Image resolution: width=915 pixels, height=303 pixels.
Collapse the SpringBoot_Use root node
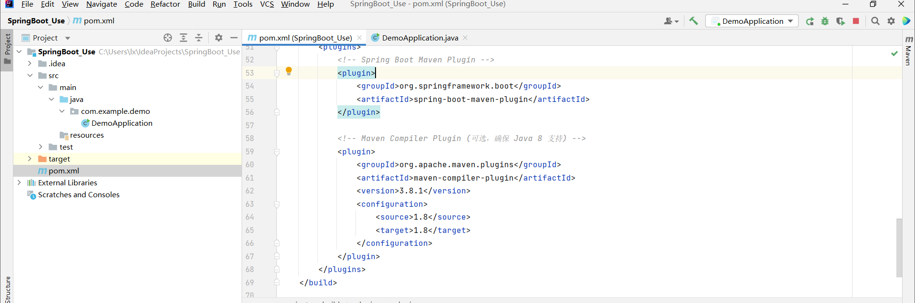click(19, 51)
